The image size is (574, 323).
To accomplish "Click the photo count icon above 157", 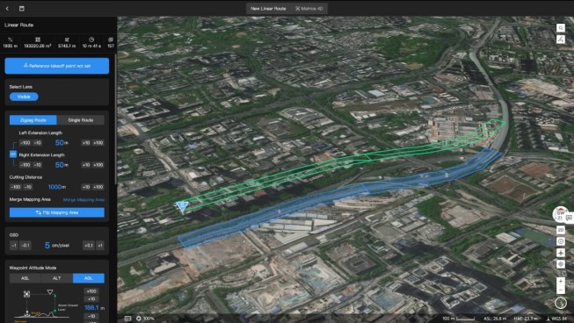I will pos(111,39).
